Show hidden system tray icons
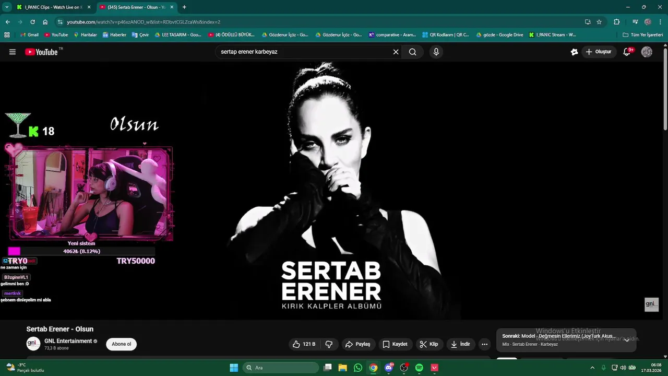Viewport: 668px width, 376px height. (x=592, y=368)
